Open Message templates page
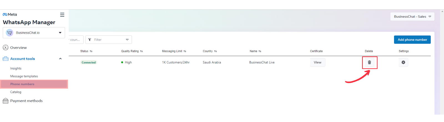 (24, 76)
